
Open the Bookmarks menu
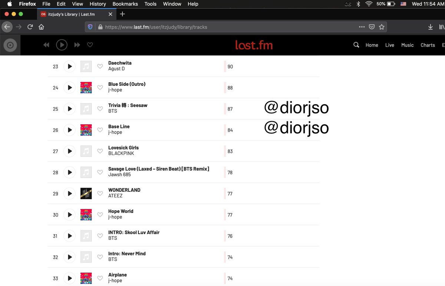click(125, 4)
